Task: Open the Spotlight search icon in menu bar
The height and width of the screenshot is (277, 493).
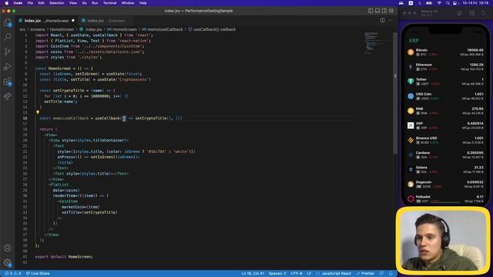Action: [448, 3]
